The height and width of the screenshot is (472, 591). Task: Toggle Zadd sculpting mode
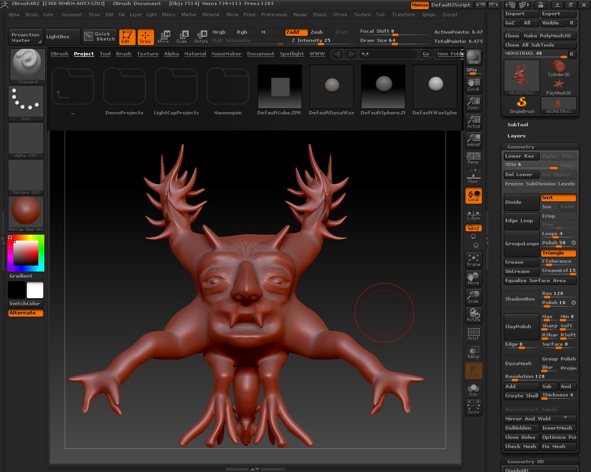click(295, 32)
